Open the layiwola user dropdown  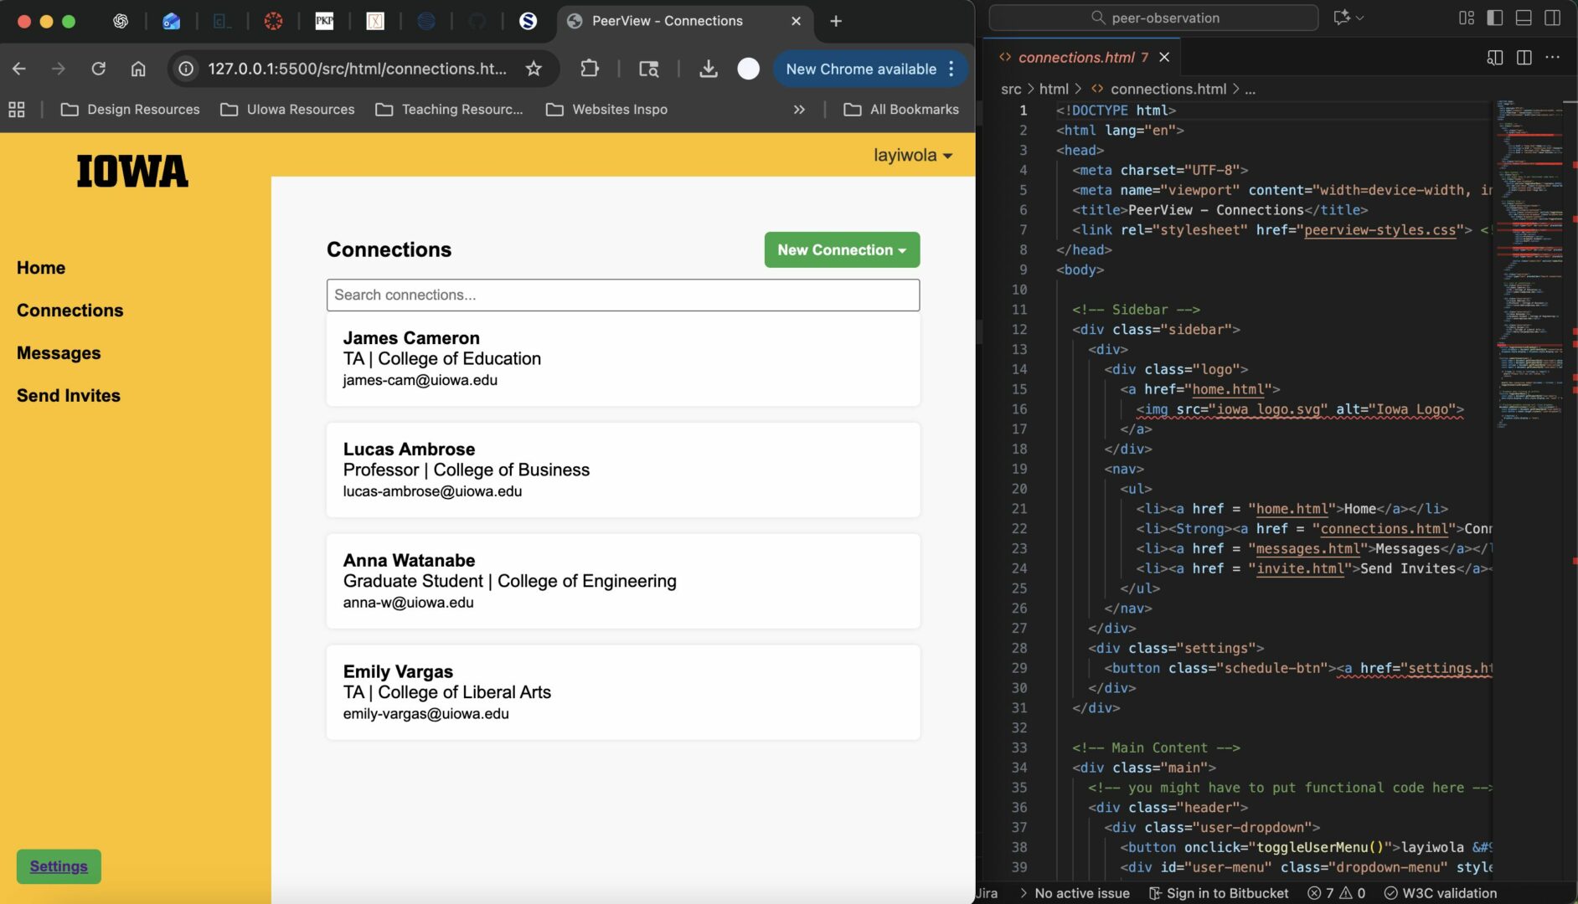click(912, 156)
